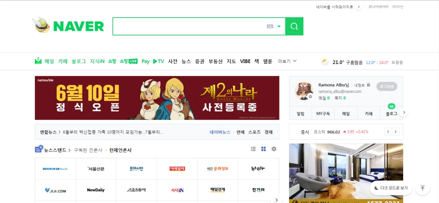Open 웹툰 in the navigation bar
Screen dimensions: 439x203
(268, 61)
